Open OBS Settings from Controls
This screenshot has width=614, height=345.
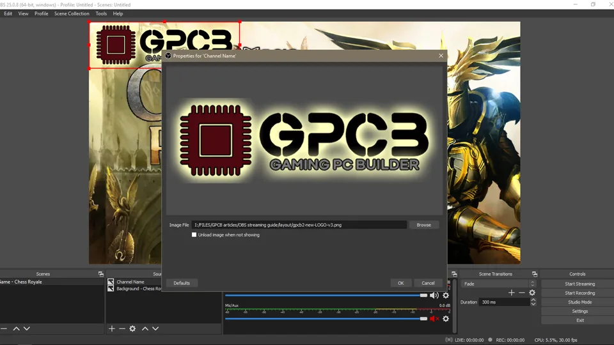tap(579, 311)
